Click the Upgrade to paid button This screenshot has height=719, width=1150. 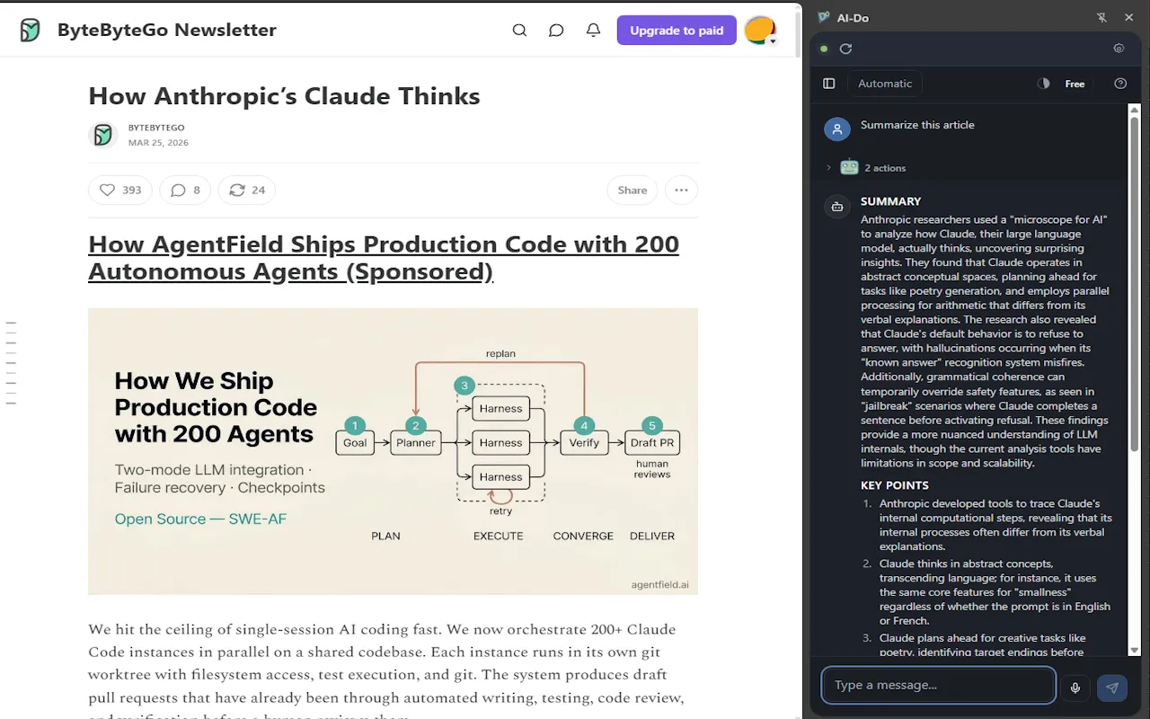point(677,30)
